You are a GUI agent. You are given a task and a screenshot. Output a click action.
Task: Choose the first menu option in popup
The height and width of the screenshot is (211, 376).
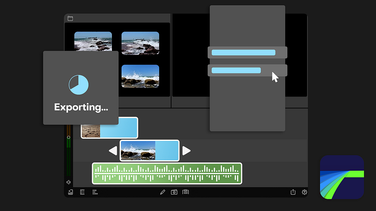point(247,53)
